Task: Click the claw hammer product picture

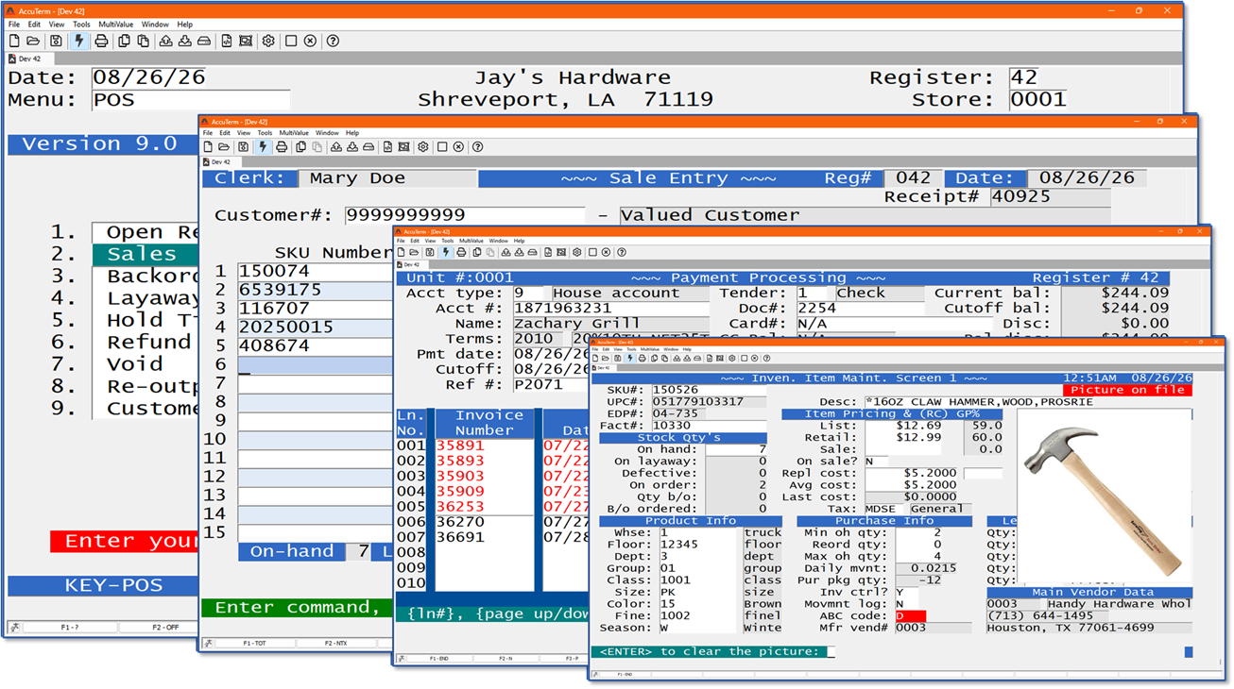Action: tap(1103, 496)
